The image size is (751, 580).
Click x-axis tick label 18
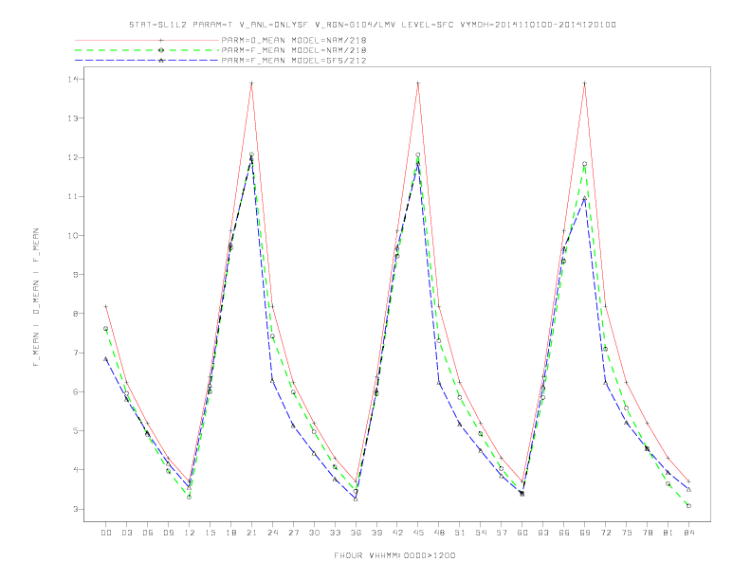click(230, 533)
